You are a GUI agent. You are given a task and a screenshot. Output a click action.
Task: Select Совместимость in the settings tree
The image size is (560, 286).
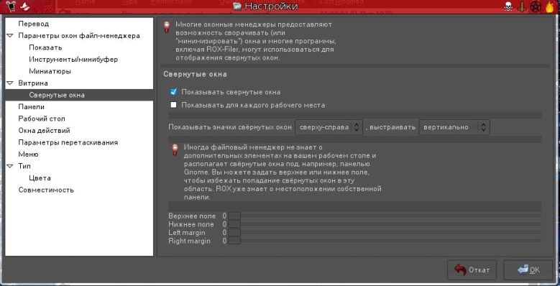46,190
